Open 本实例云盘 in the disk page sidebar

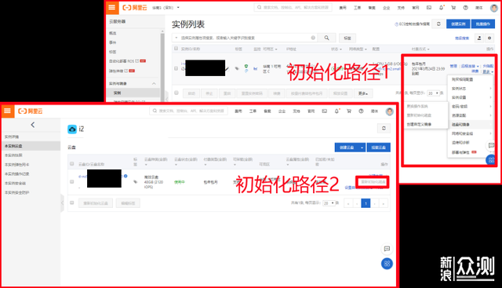click(x=31, y=146)
